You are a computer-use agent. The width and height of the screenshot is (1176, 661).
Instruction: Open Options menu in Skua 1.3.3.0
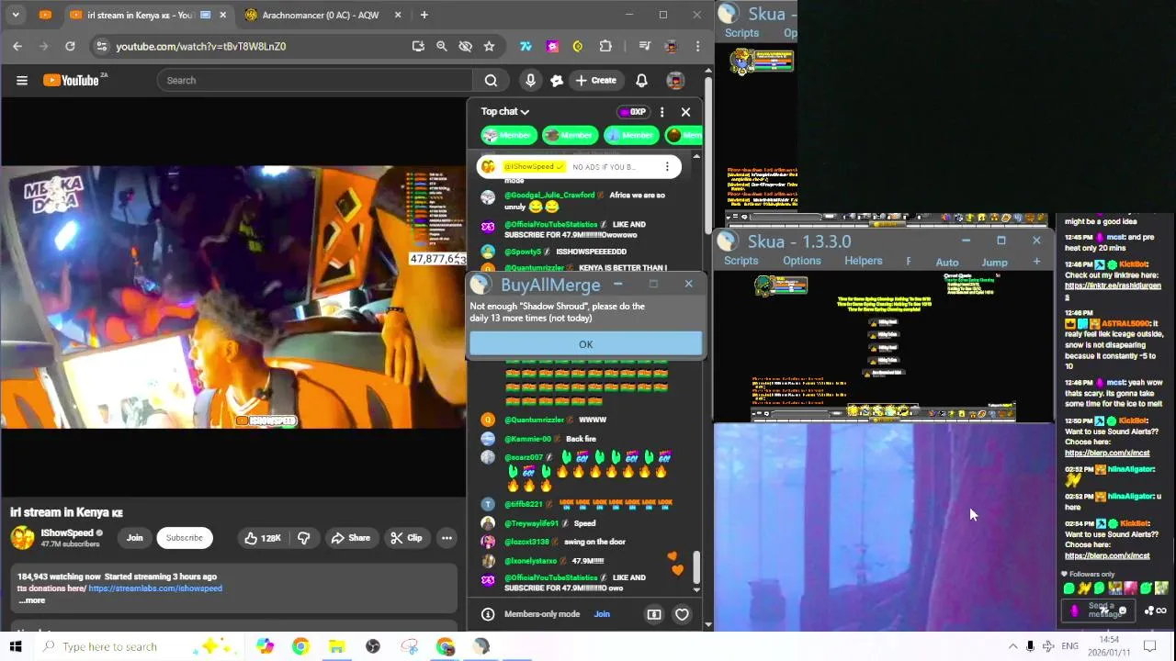[x=802, y=261]
